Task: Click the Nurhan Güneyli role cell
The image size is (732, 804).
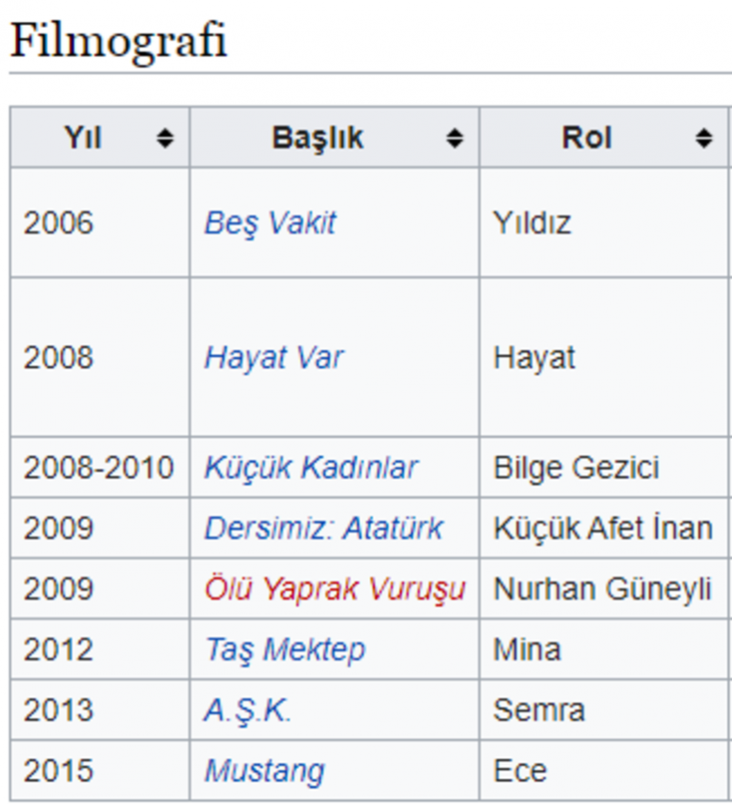Action: (602, 589)
